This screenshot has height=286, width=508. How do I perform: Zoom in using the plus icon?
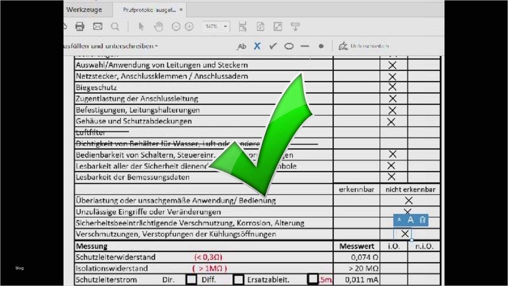189,26
